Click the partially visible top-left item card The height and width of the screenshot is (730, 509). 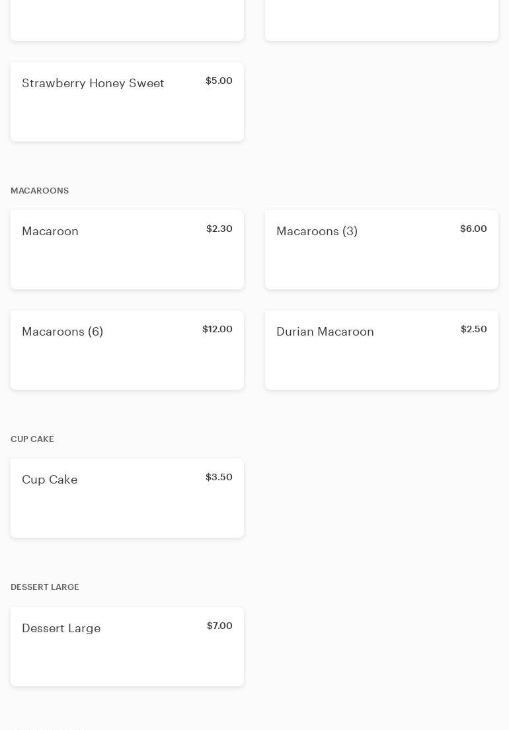[127, 20]
